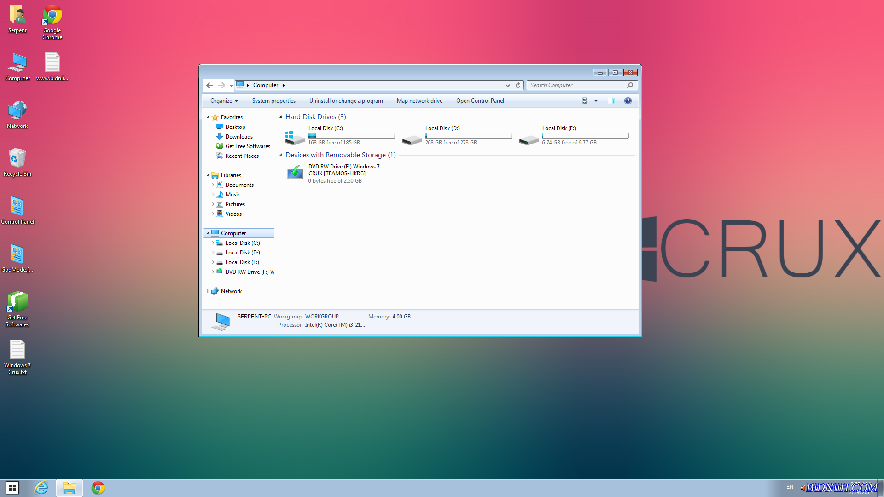This screenshot has width=884, height=497.
Task: Open Explorer help with the question mark icon
Action: pos(628,101)
